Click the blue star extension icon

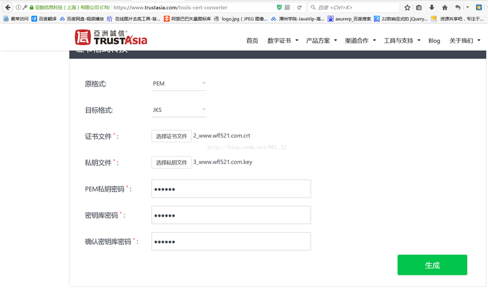pyautogui.click(x=479, y=7)
